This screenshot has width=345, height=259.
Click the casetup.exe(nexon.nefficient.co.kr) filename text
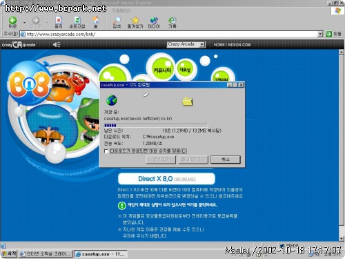(138, 118)
